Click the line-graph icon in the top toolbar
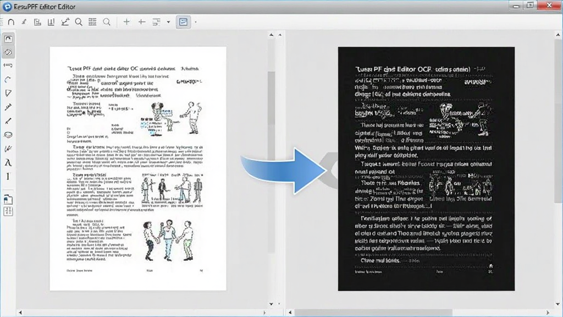 tap(65, 22)
